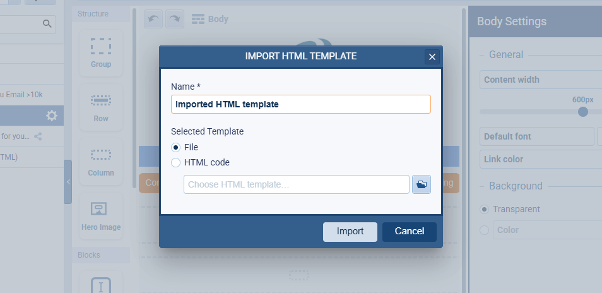
Task: Click the undo arrow in the editor toolbar
Action: [153, 19]
